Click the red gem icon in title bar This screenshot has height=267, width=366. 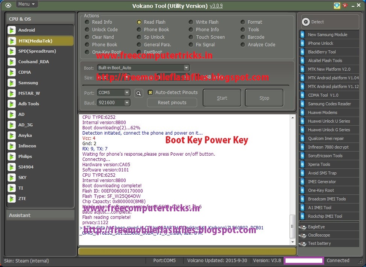(345, 5)
